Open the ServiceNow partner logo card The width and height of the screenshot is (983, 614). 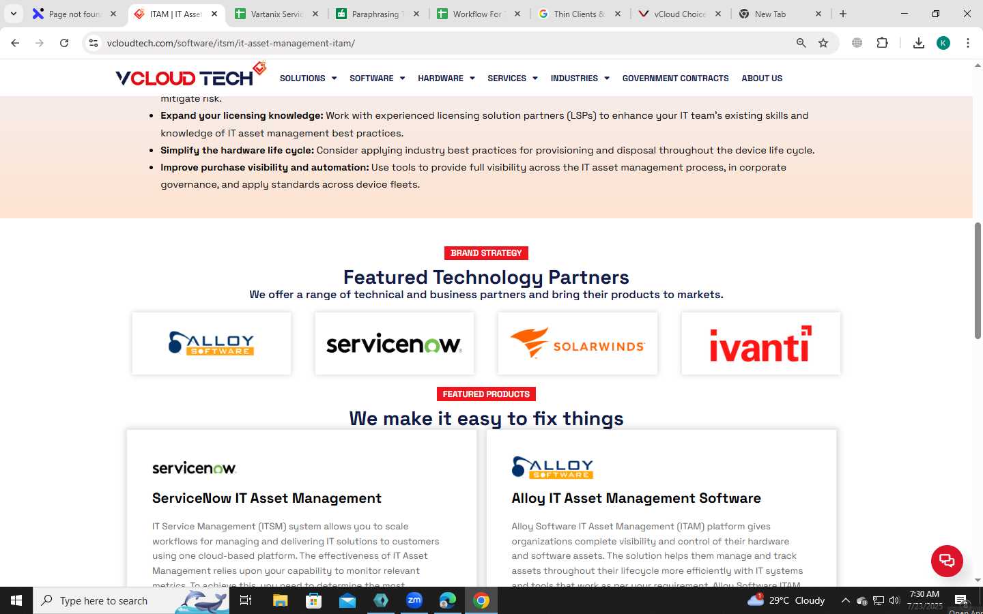coord(395,343)
